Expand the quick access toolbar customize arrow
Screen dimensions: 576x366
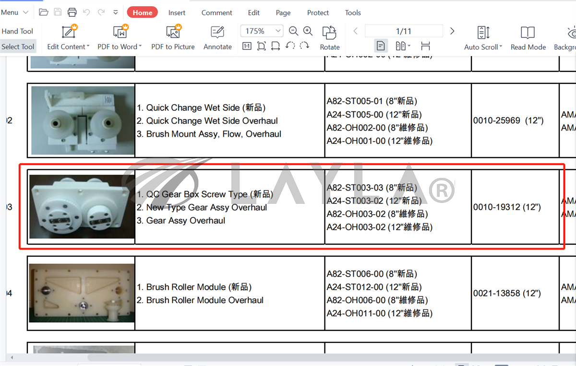[116, 12]
